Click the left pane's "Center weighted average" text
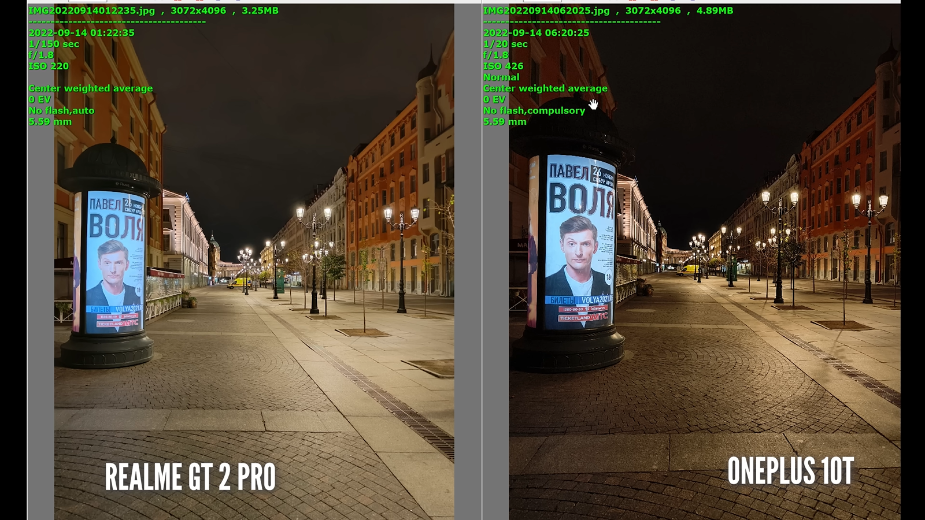 point(91,88)
